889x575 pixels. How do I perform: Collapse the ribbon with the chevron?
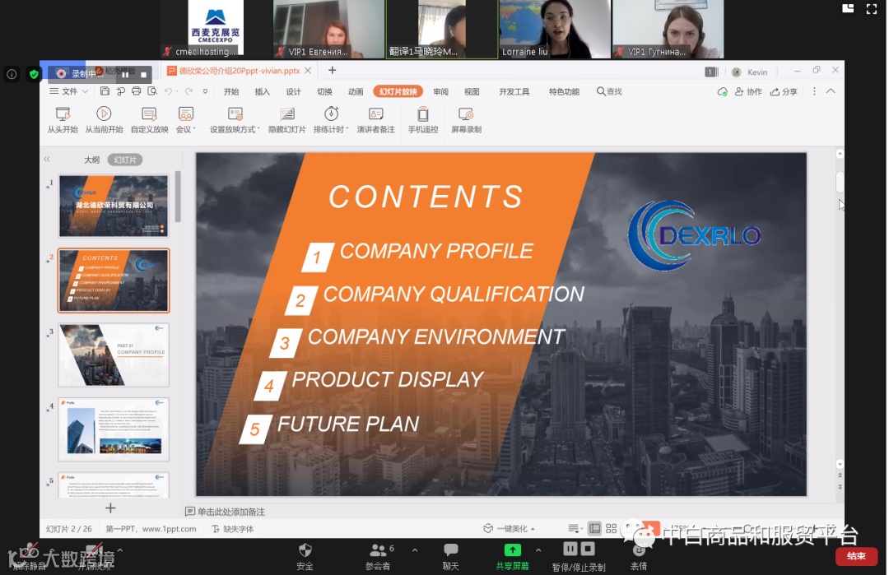click(x=831, y=91)
